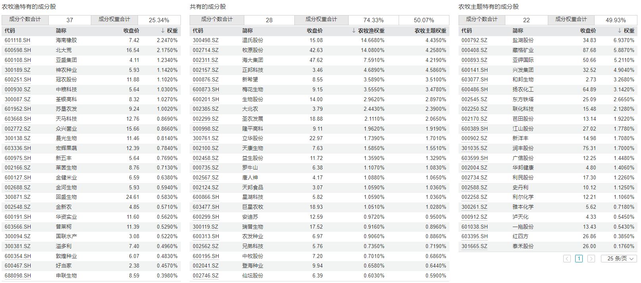Select stock name 牧原股份
The image size is (641, 283).
253,50
